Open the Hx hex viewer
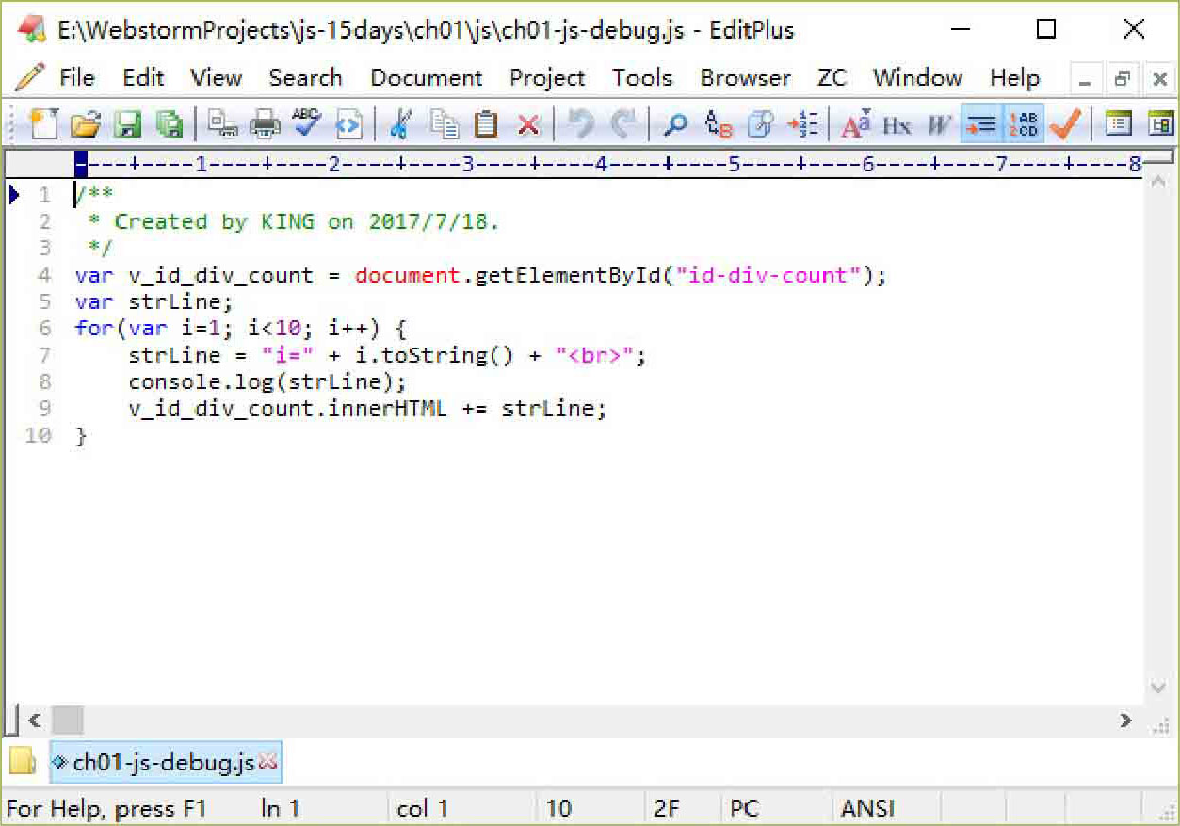1180x826 pixels. tap(897, 124)
